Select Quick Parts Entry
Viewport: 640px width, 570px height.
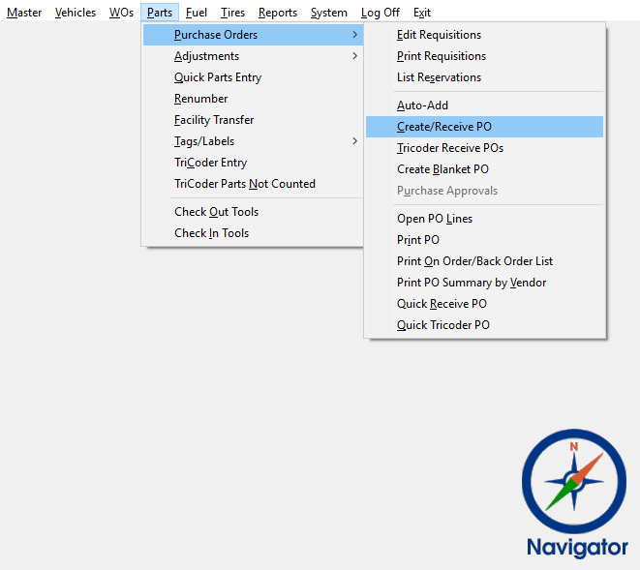coord(218,77)
